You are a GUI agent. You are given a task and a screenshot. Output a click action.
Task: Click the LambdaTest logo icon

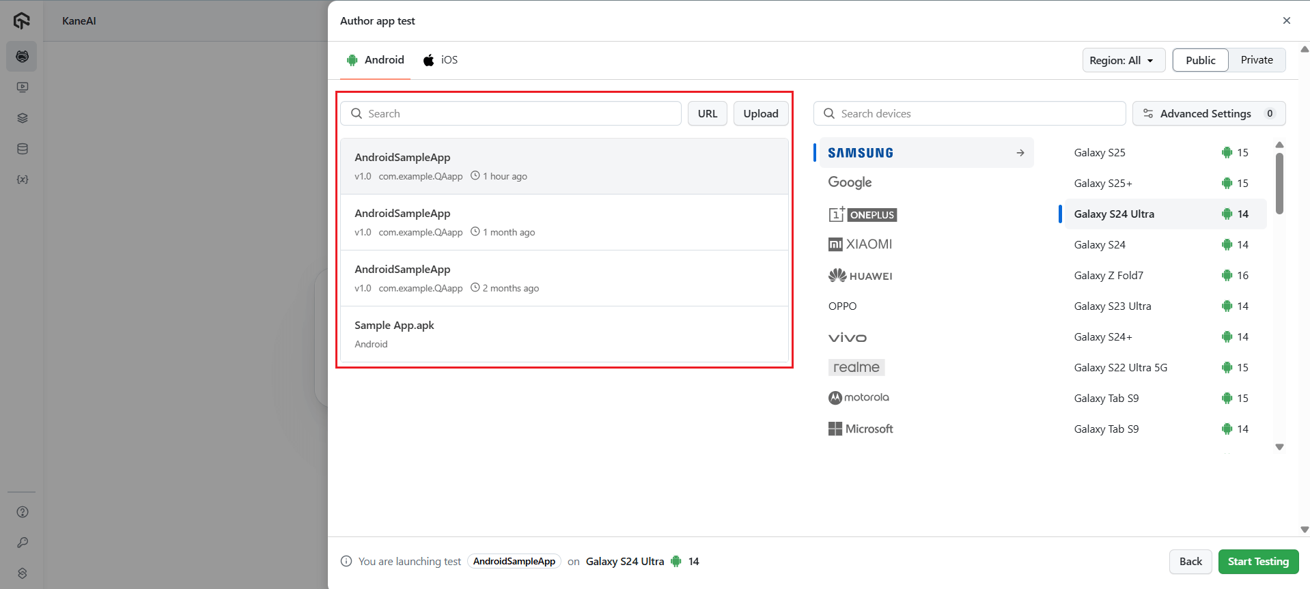22,21
